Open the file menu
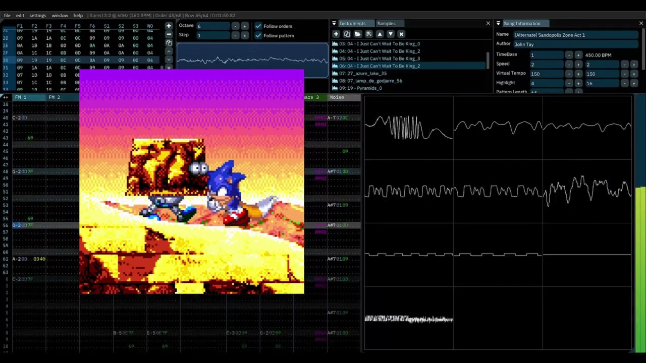The width and height of the screenshot is (646, 363). [x=8, y=16]
